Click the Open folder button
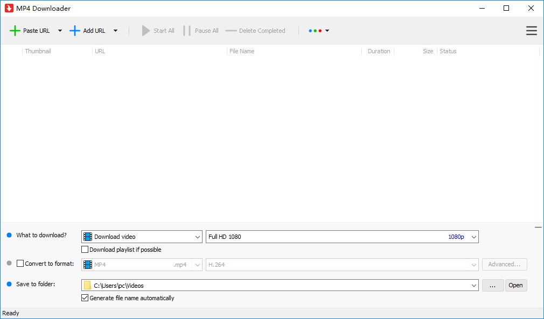The image size is (544, 319). click(x=516, y=286)
